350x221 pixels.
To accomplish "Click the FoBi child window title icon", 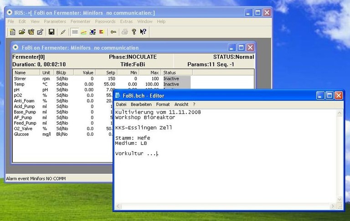I will point(15,47).
